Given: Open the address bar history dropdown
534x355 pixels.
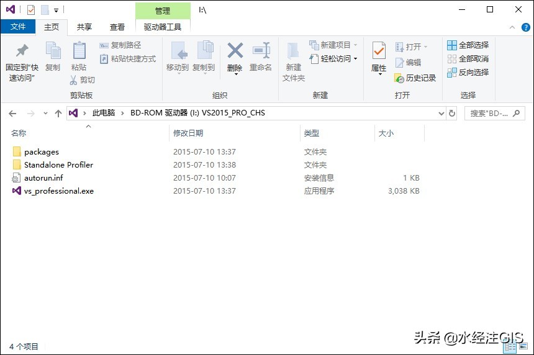Looking at the screenshot, I should point(441,114).
